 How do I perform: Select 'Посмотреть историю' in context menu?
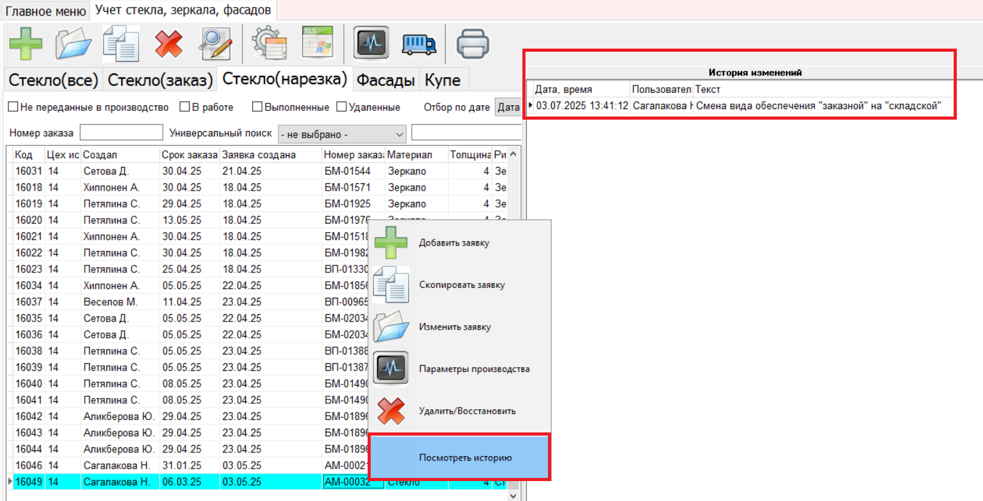pyautogui.click(x=465, y=457)
